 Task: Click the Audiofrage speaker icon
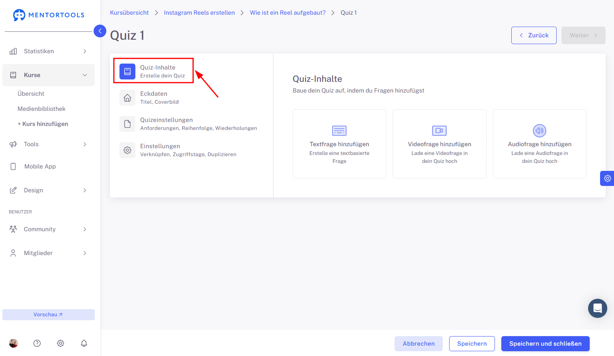tap(540, 131)
